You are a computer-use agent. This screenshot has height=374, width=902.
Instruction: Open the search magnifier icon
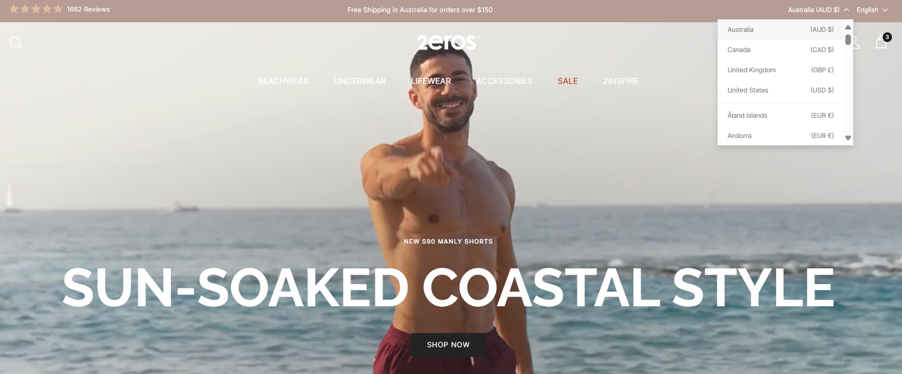(16, 42)
